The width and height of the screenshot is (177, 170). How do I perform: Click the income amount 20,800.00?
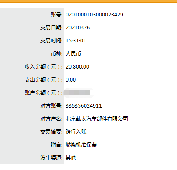coord(78,67)
